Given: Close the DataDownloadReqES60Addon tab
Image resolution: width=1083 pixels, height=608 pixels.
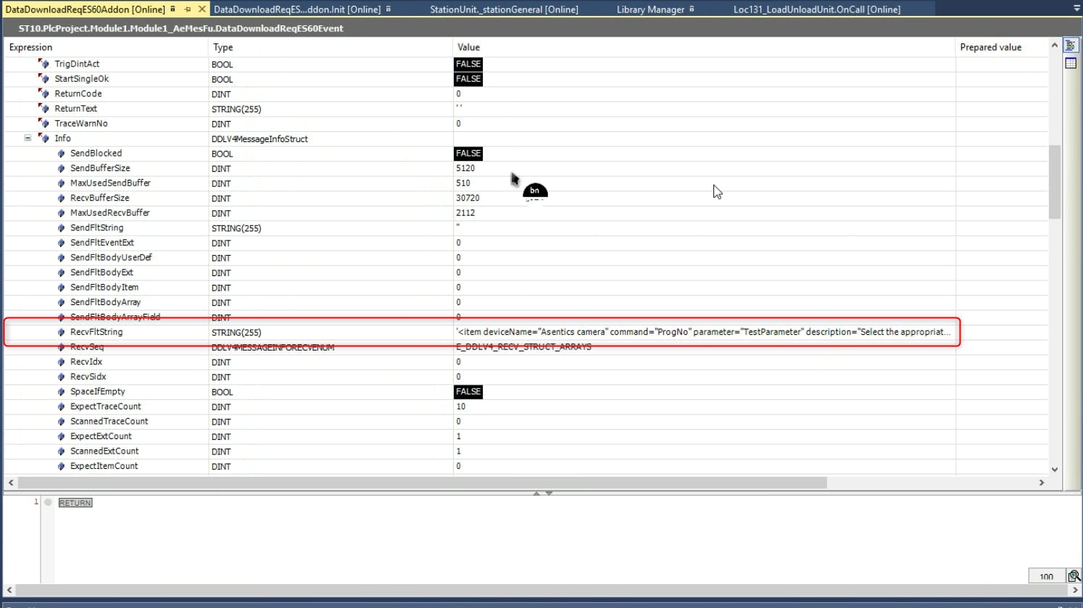Looking at the screenshot, I should pyautogui.click(x=202, y=9).
